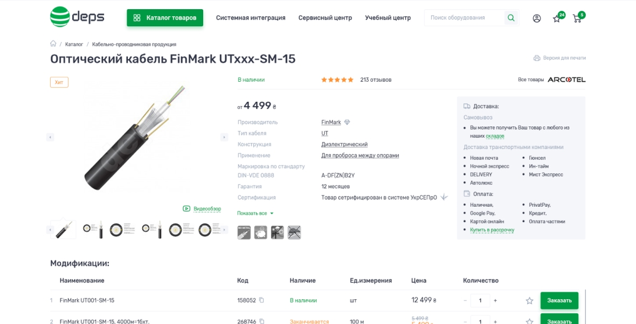This screenshot has height=324, width=636.
Task: Open '213 отзывов' reviews link
Action: point(376,80)
